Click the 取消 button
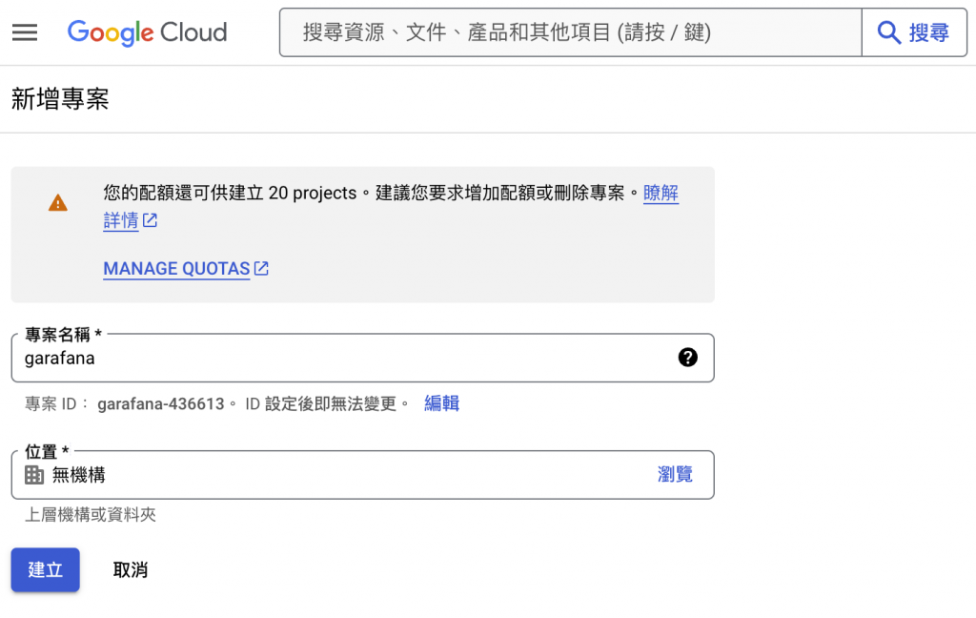Image resolution: width=976 pixels, height=618 pixels. pos(130,569)
